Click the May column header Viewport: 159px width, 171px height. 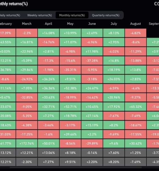[70, 24]
